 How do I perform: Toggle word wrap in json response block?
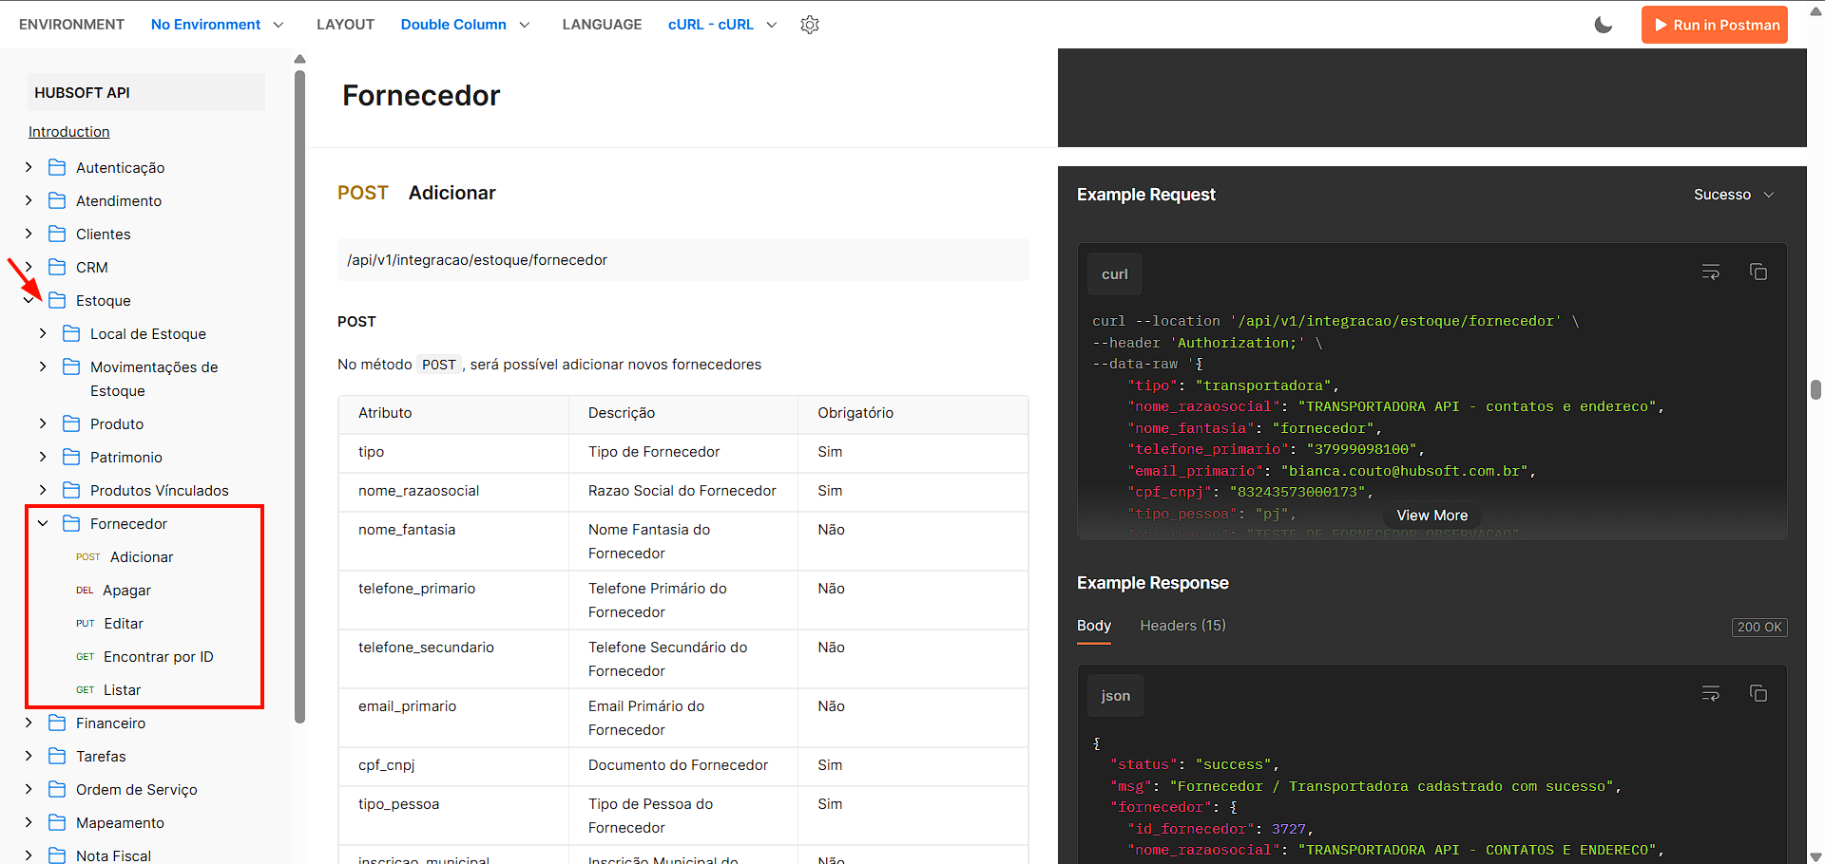pos(1711,694)
